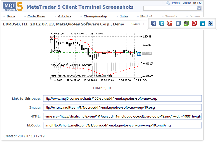Click the MetaTrader 5 Client Terminal Screenshots heading
This screenshot has width=217, height=142.
coord(80,7)
